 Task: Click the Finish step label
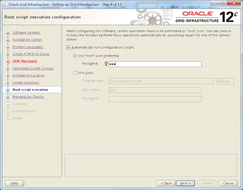tap(17, 118)
